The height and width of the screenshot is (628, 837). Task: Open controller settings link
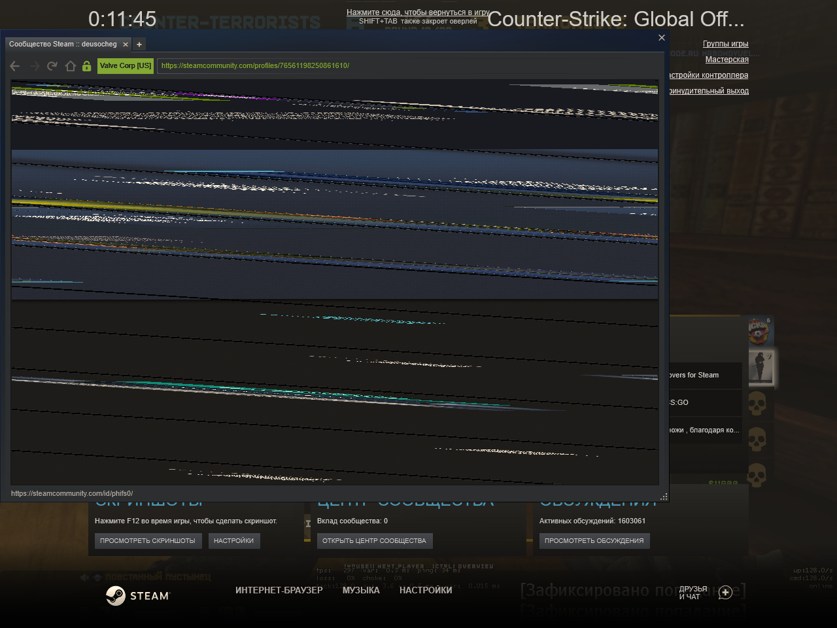coord(709,75)
